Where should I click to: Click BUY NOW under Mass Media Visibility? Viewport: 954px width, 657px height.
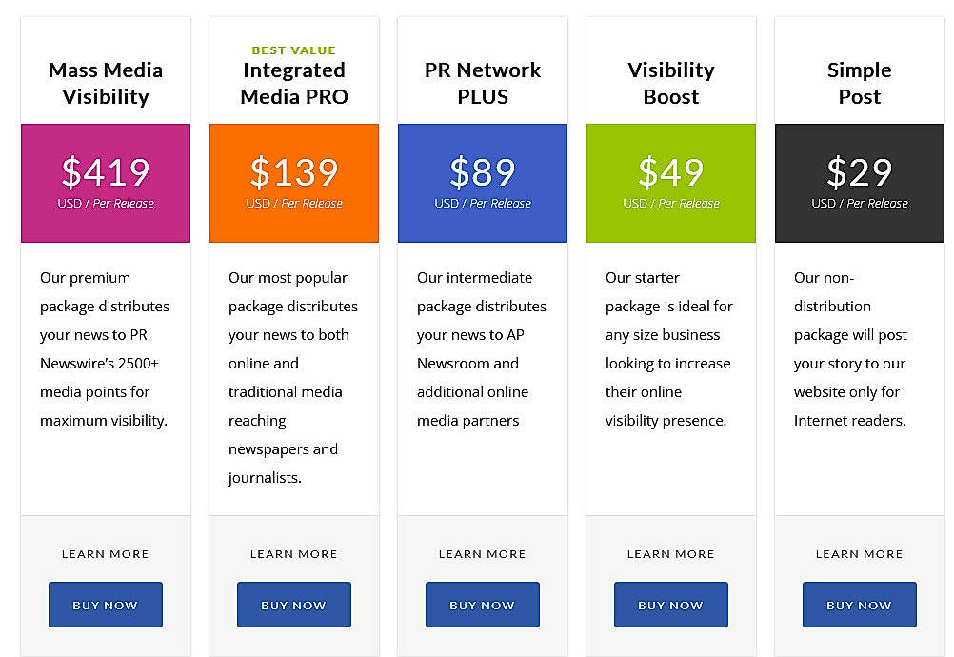point(105,604)
